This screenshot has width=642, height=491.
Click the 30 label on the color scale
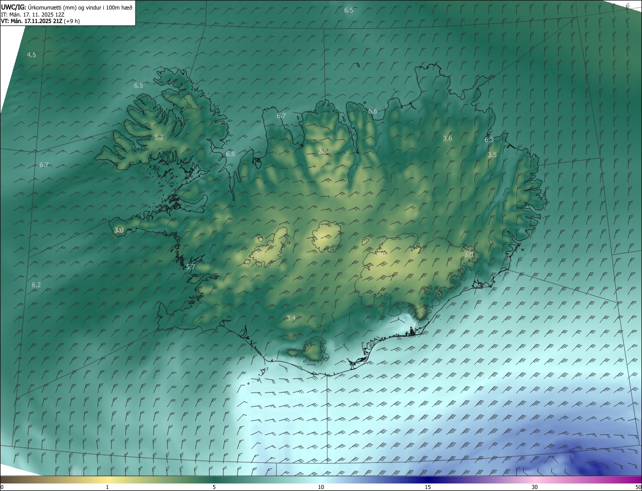click(535, 487)
